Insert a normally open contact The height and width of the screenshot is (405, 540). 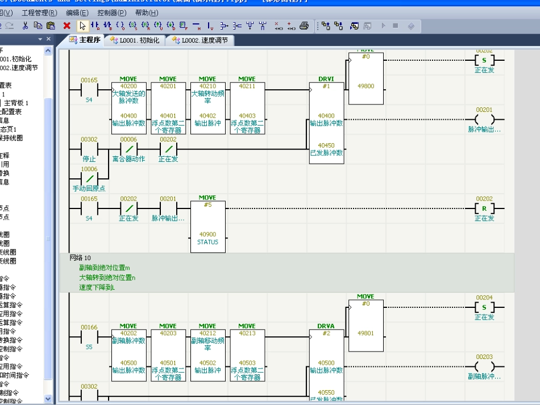[95, 26]
